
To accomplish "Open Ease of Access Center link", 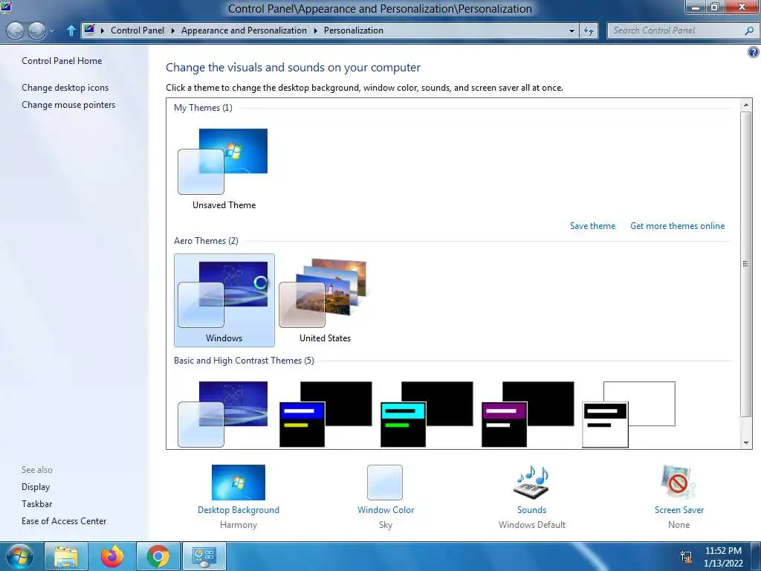I will [64, 521].
